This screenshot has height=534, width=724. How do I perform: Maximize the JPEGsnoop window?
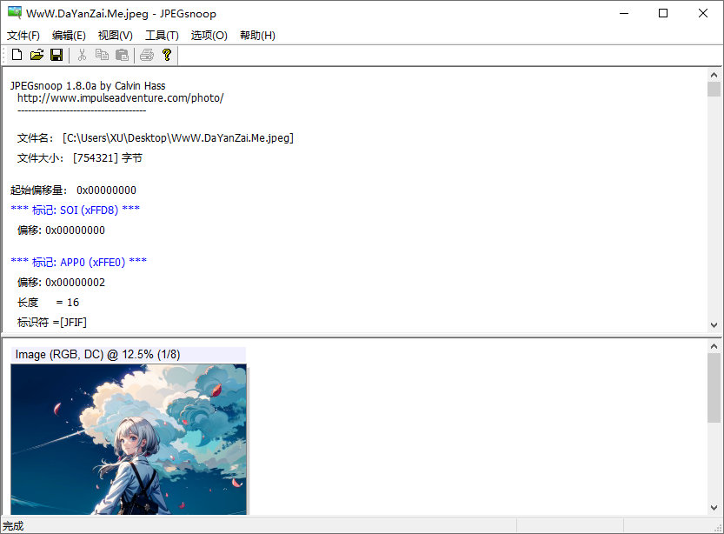coord(663,13)
